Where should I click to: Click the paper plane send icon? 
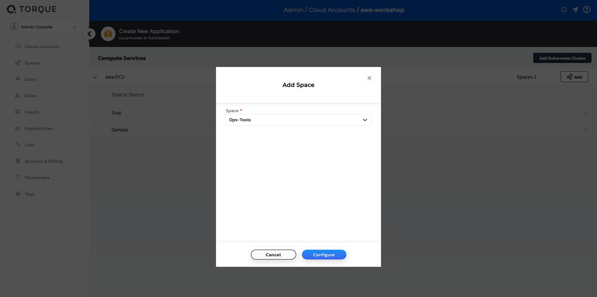point(576,10)
